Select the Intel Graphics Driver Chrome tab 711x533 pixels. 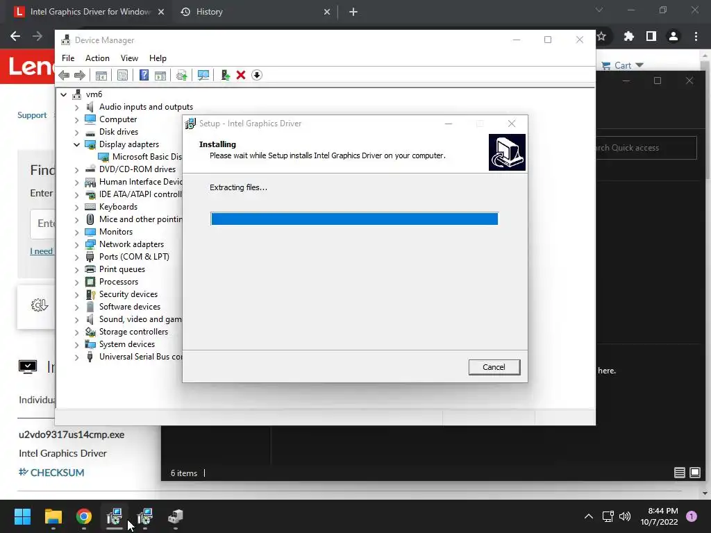[x=89, y=12]
